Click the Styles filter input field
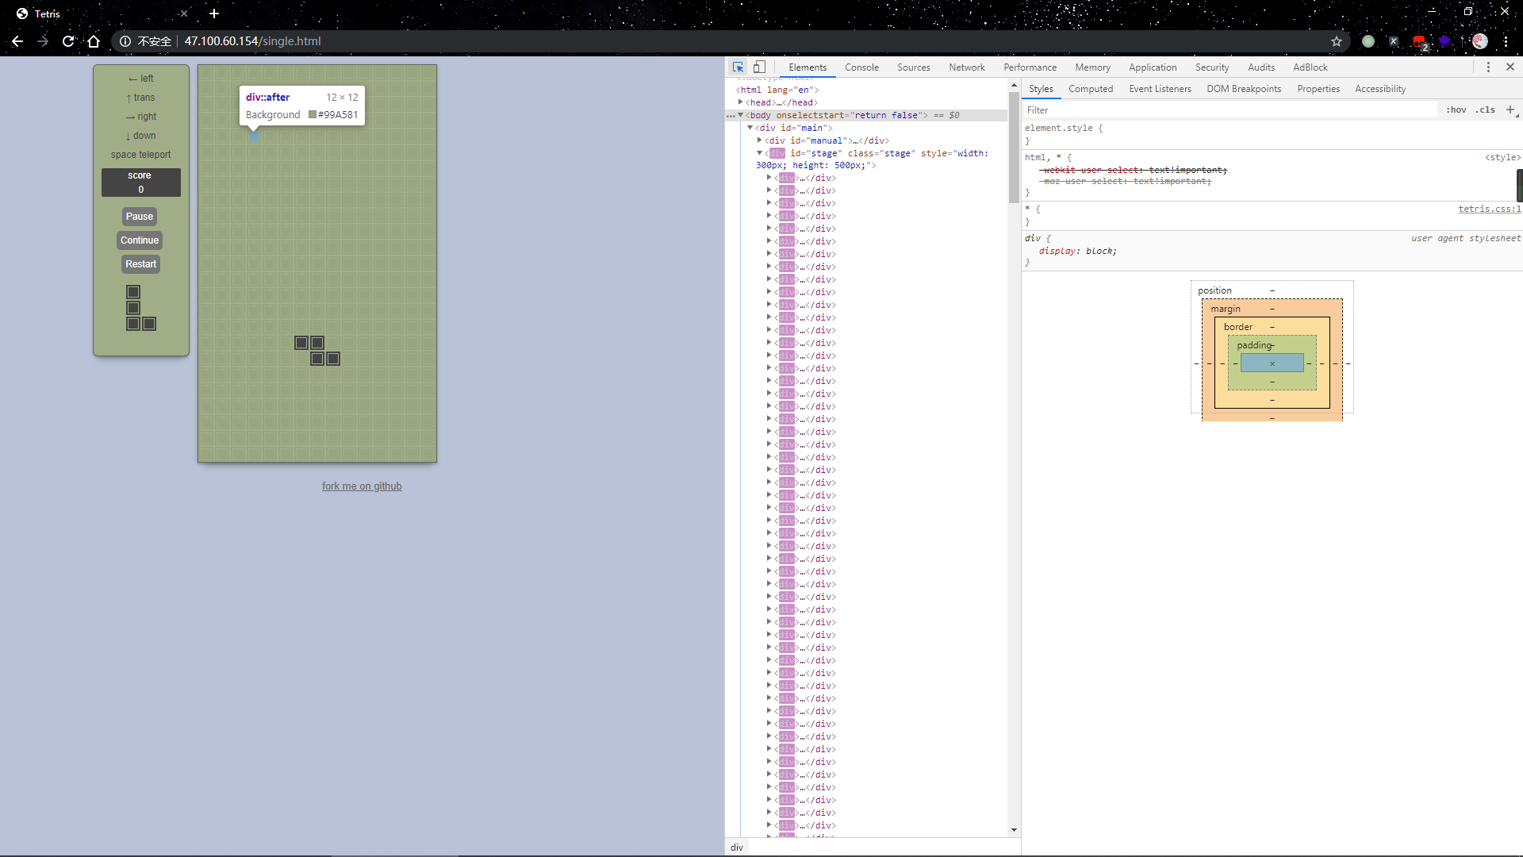 pos(1230,110)
